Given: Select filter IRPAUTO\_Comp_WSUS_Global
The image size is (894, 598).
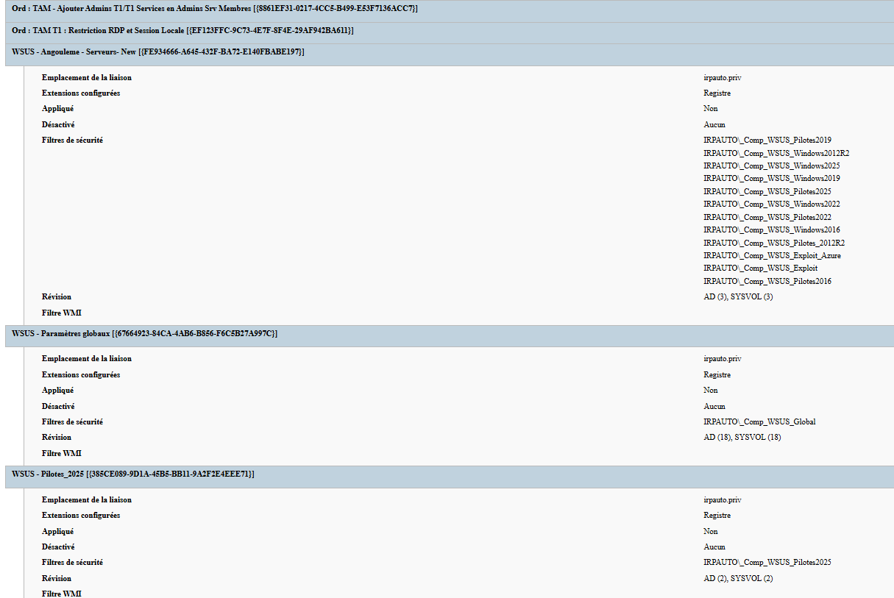Looking at the screenshot, I should (x=759, y=421).
